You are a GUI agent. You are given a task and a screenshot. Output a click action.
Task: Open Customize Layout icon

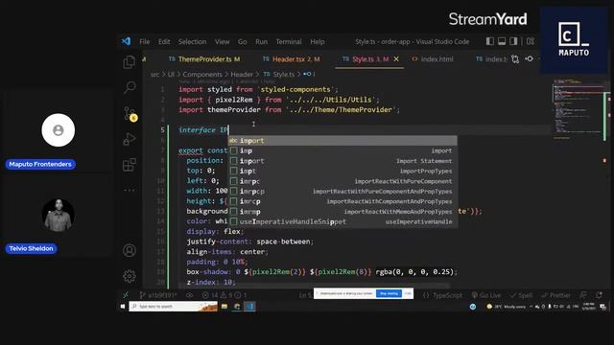coord(531,41)
